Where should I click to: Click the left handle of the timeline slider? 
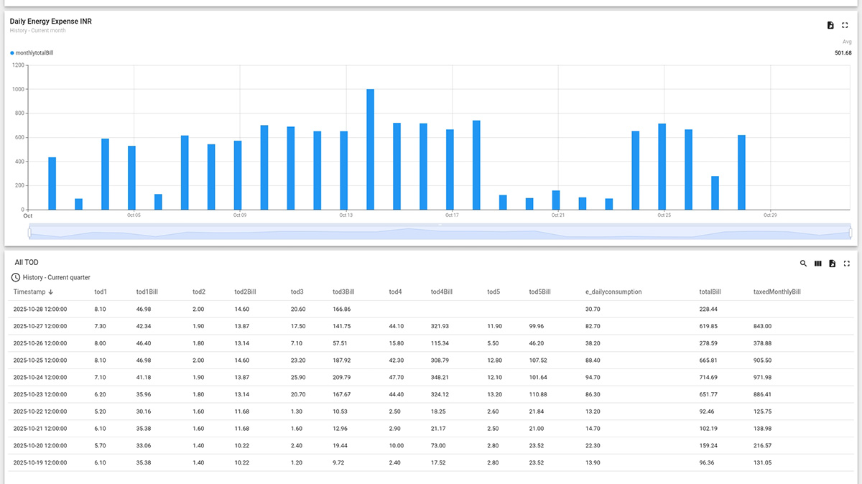click(x=29, y=231)
